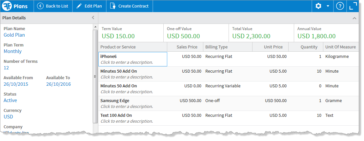The height and width of the screenshot is (141, 364).
Task: Click the Billing Type column header
Action: pyautogui.click(x=216, y=47)
